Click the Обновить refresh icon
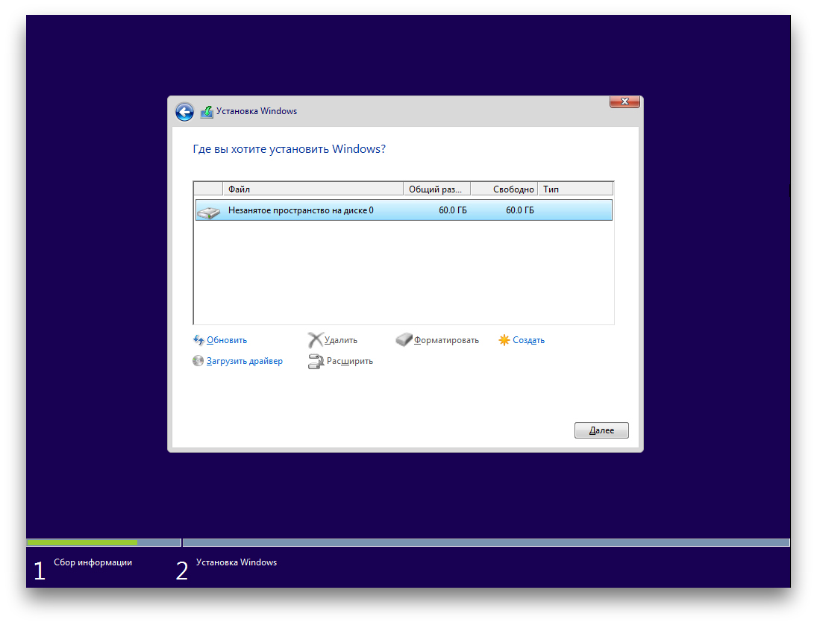The height and width of the screenshot is (625, 817). coord(198,340)
